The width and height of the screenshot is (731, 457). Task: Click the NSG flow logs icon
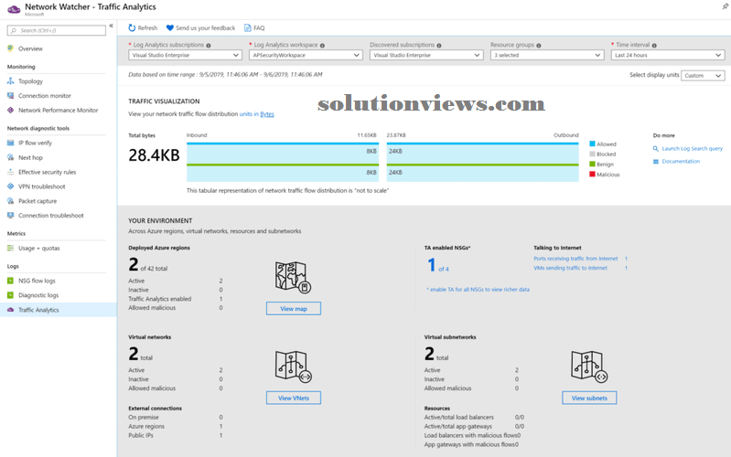click(11, 281)
